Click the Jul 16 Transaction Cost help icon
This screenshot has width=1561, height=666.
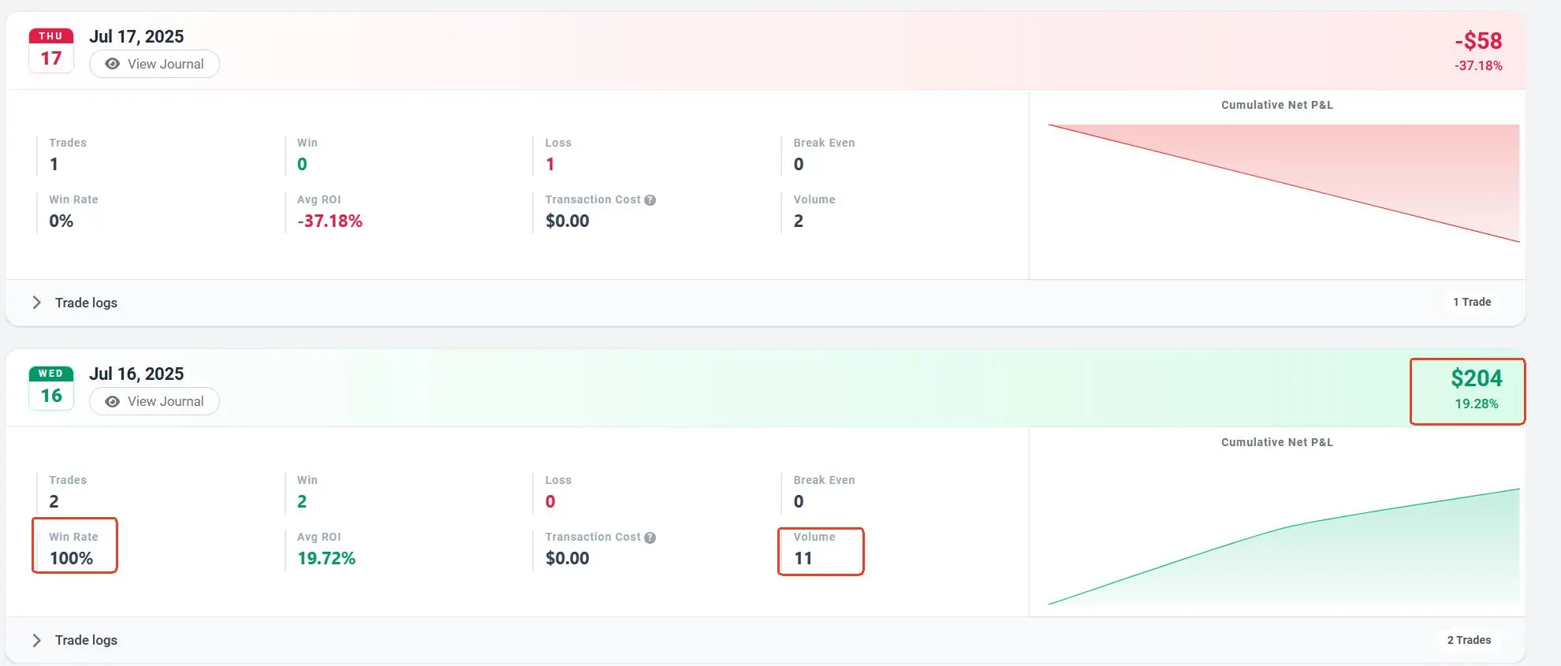tap(650, 538)
